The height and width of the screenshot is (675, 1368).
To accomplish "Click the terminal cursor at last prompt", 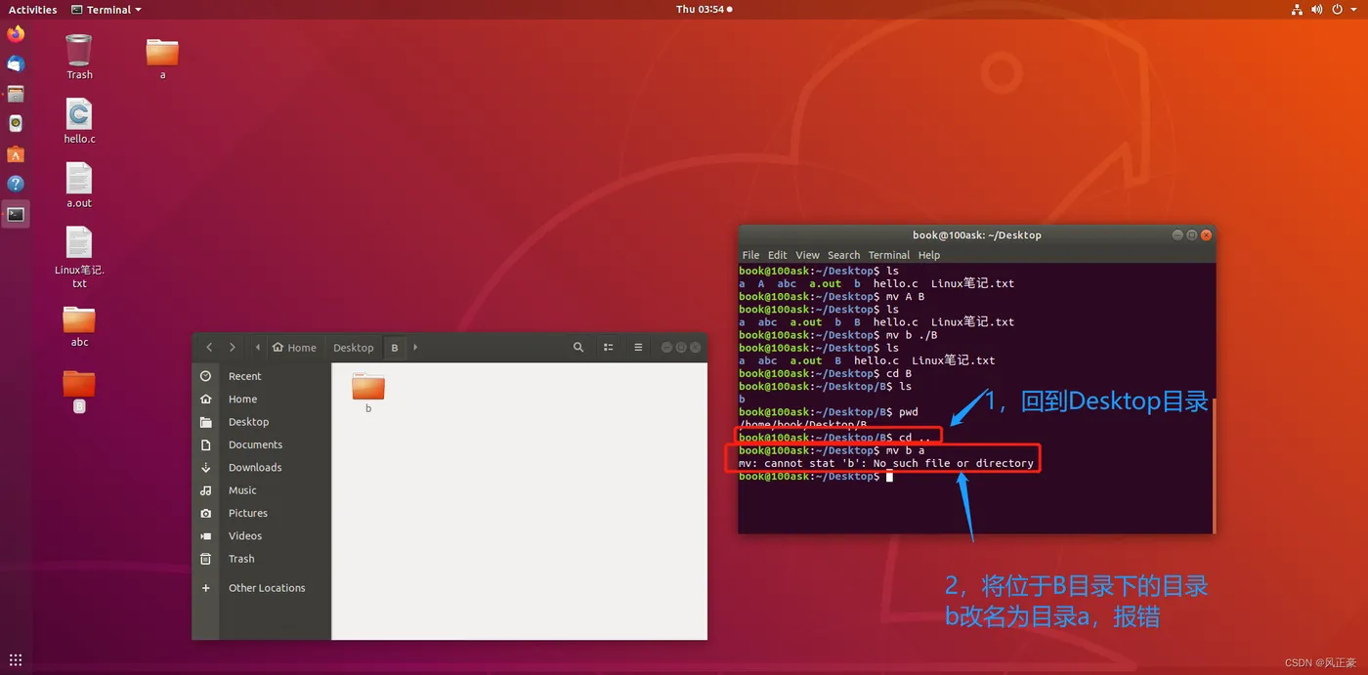I will (889, 477).
